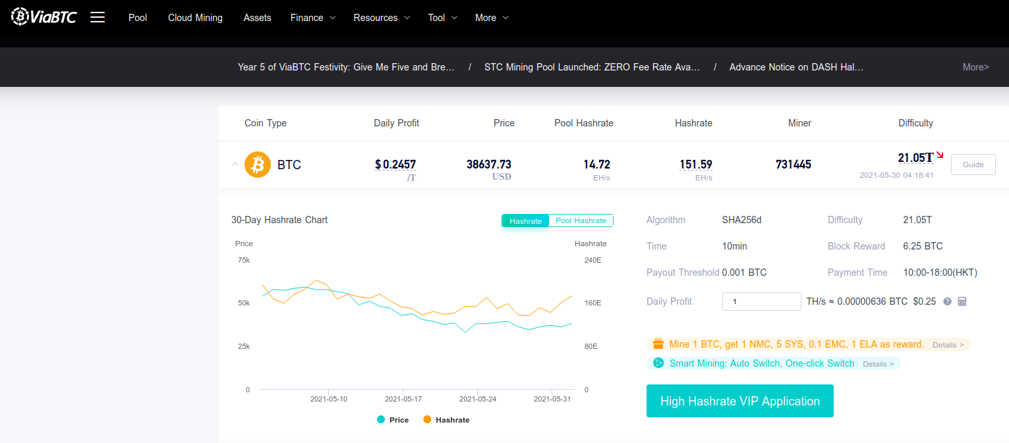This screenshot has height=443, width=1009.
Task: Open the daily profit calculator icon
Action: tap(962, 301)
